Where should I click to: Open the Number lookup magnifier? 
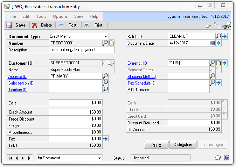(x=105, y=43)
